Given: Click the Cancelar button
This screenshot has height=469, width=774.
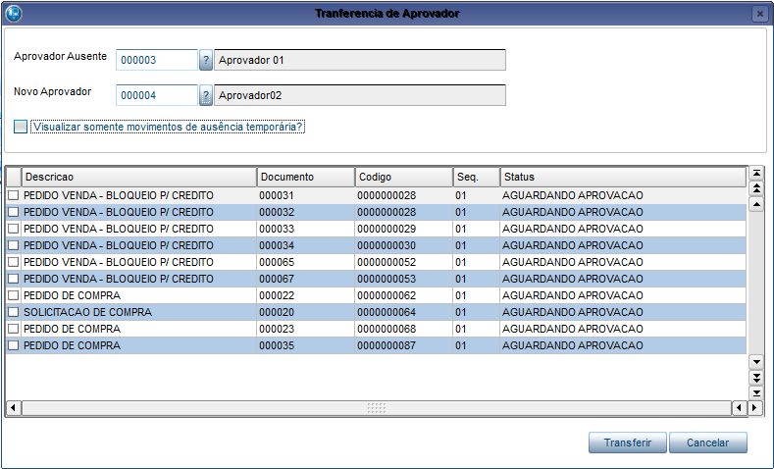Looking at the screenshot, I should (x=707, y=443).
